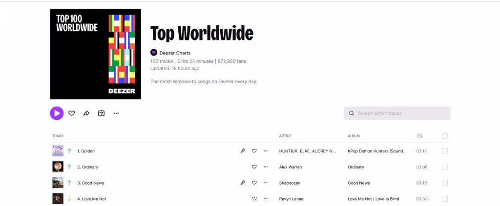The width and height of the screenshot is (500, 206).
Task: Favorite the track Ordinary
Action: click(x=254, y=167)
